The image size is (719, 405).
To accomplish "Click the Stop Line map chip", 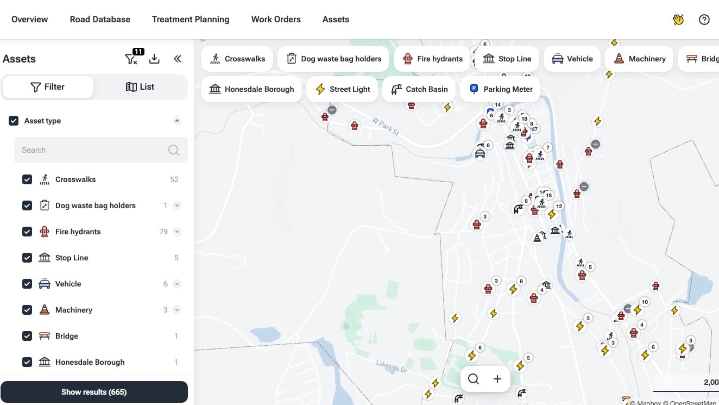I will click(507, 59).
